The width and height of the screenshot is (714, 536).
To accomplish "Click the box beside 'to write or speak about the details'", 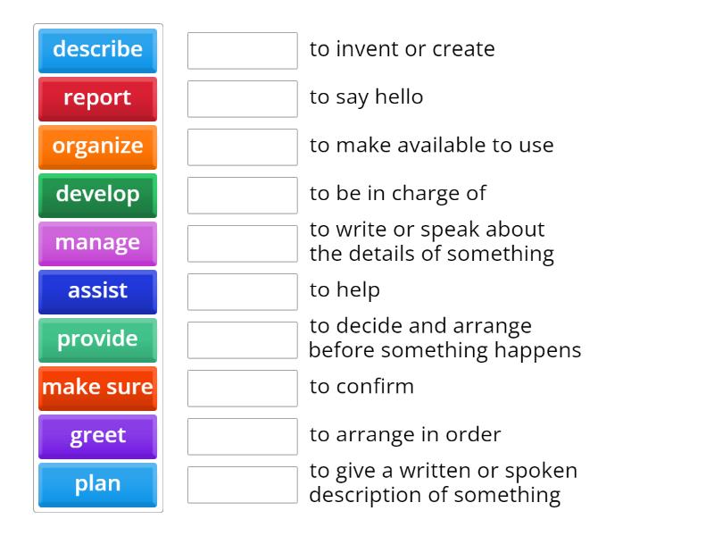I will pyautogui.click(x=242, y=243).
